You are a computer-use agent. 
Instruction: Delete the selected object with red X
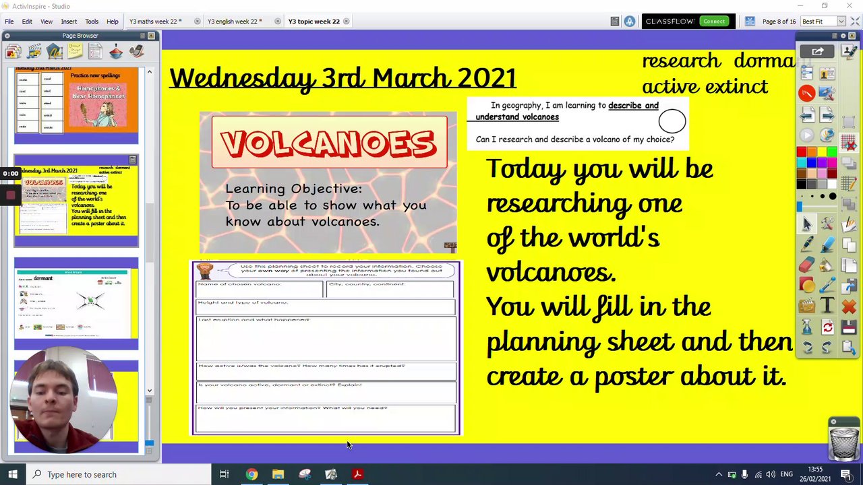coord(848,306)
